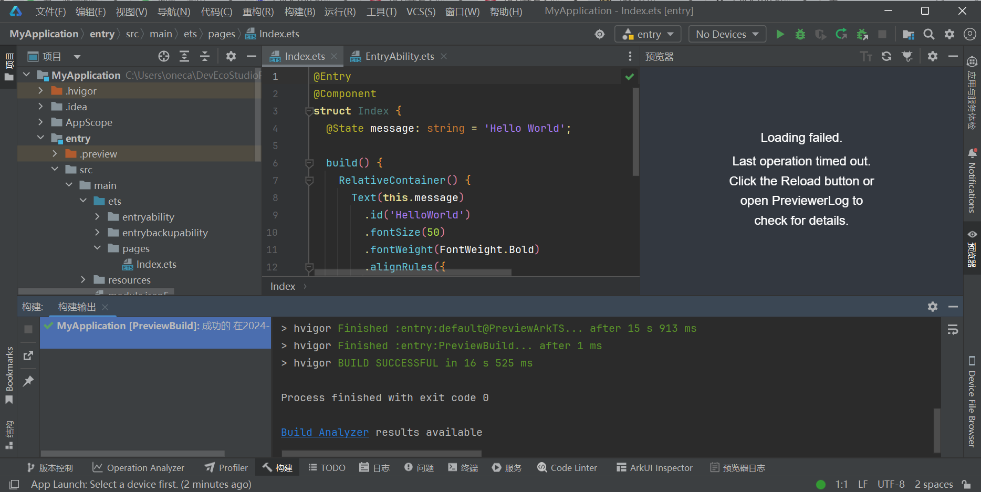Pin the build output tab
This screenshot has height=492, width=981.
tap(28, 381)
